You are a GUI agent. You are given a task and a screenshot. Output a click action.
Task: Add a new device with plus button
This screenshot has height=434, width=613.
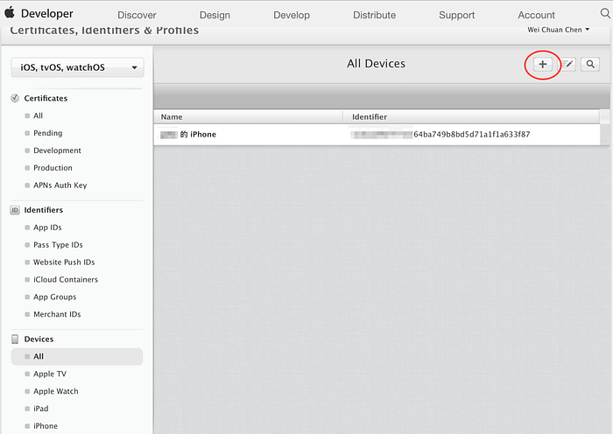coord(543,65)
